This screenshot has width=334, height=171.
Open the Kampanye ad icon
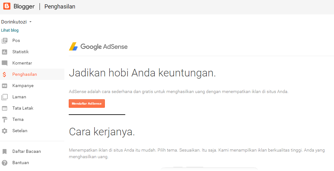4,86
